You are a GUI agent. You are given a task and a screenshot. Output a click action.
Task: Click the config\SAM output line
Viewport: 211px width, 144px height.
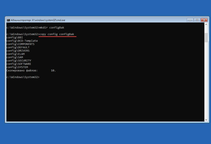(15, 57)
